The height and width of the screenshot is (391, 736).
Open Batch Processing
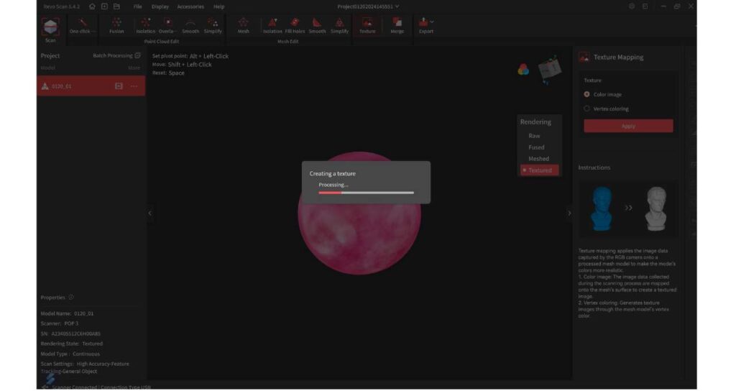coord(116,55)
